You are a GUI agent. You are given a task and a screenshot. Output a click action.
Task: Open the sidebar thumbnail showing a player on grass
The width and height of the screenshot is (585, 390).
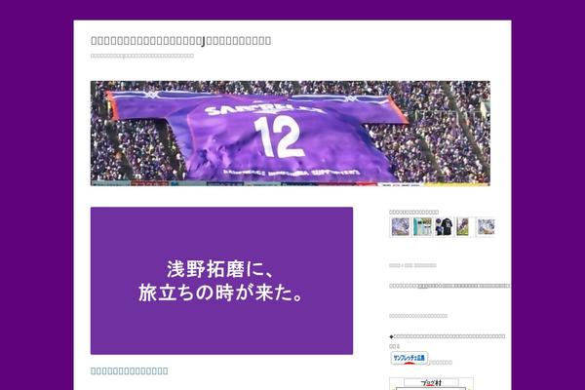pos(462,227)
